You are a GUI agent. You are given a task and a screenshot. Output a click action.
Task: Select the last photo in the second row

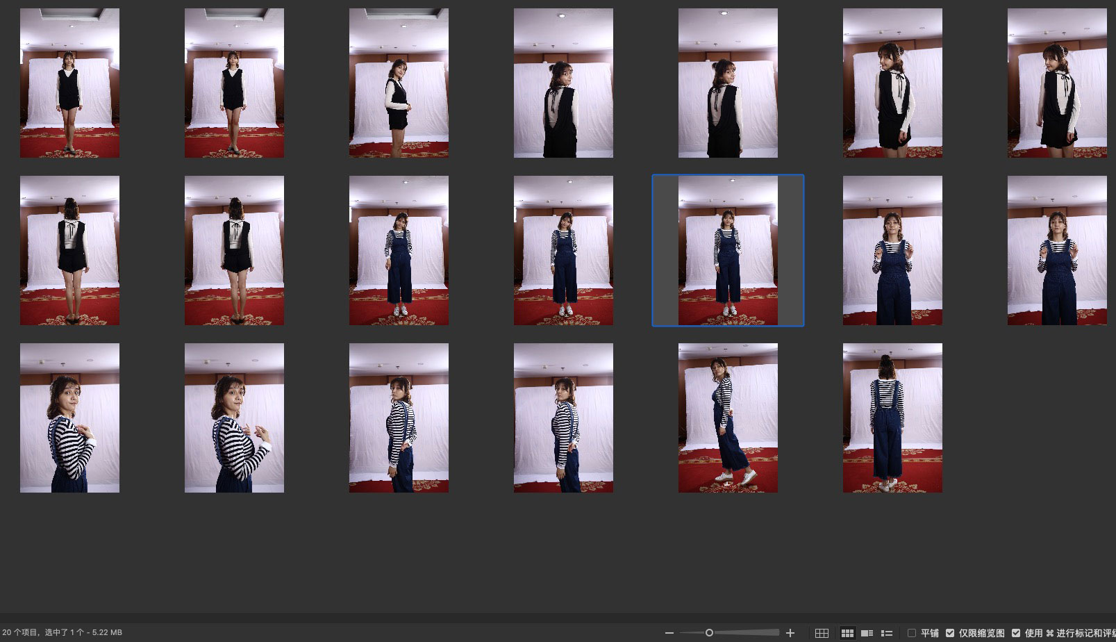point(1056,250)
